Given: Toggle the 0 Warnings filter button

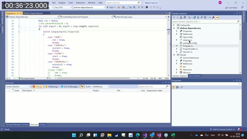Looking at the screenshot, I should pos(52,87).
